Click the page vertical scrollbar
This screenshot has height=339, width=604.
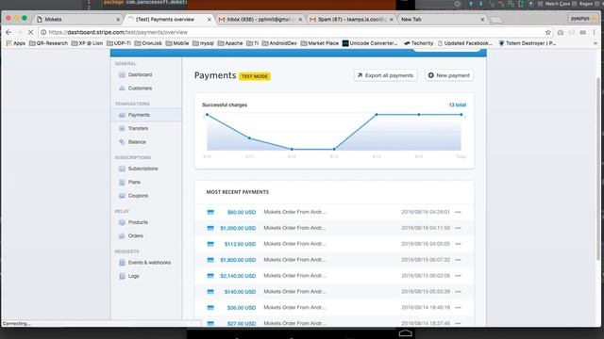(x=597, y=169)
